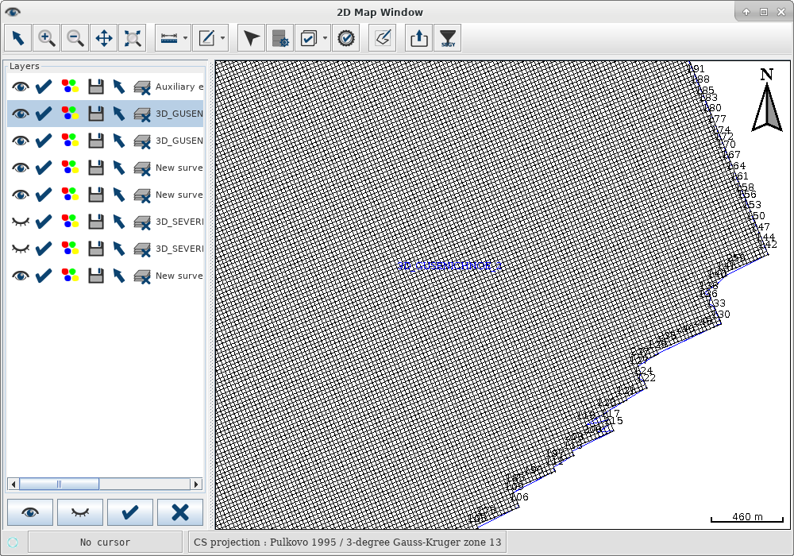
Task: Select the bottom New surve layer name
Action: 179,276
